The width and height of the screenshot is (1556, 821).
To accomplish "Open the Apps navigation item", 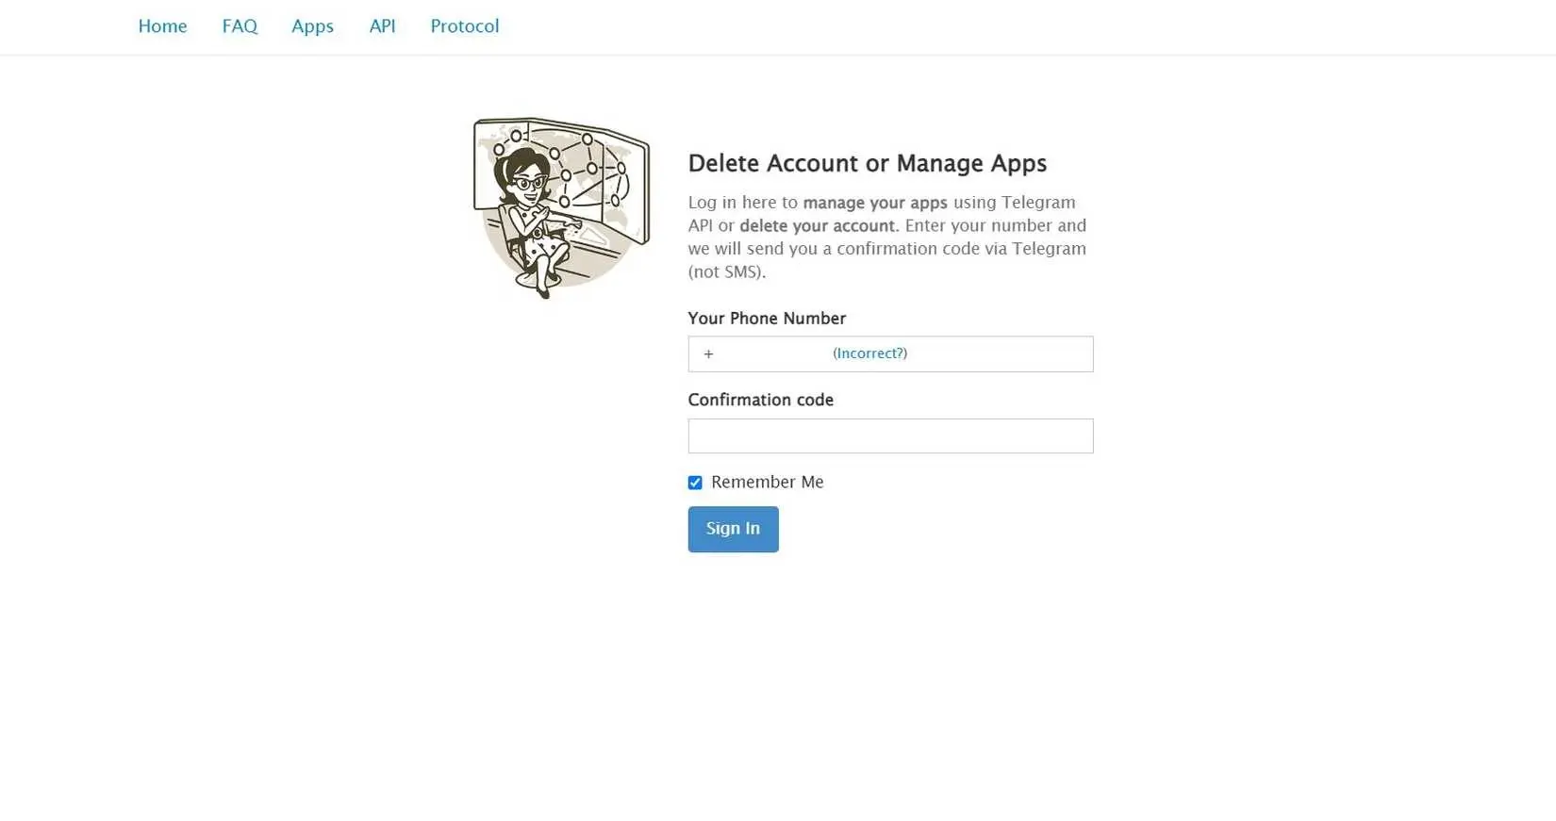I will (312, 26).
